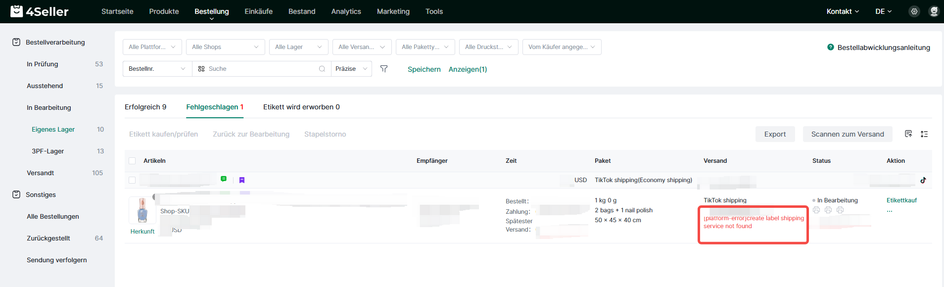Click the green message icon on order row
Image resolution: width=944 pixels, height=287 pixels.
224,179
